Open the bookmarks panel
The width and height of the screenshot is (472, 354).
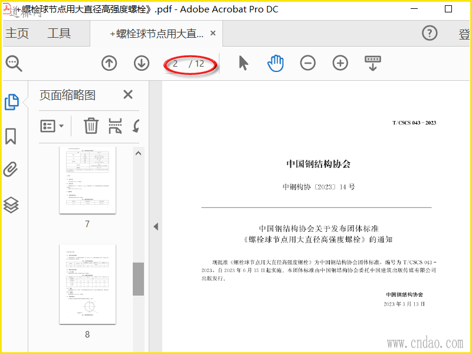[11, 136]
